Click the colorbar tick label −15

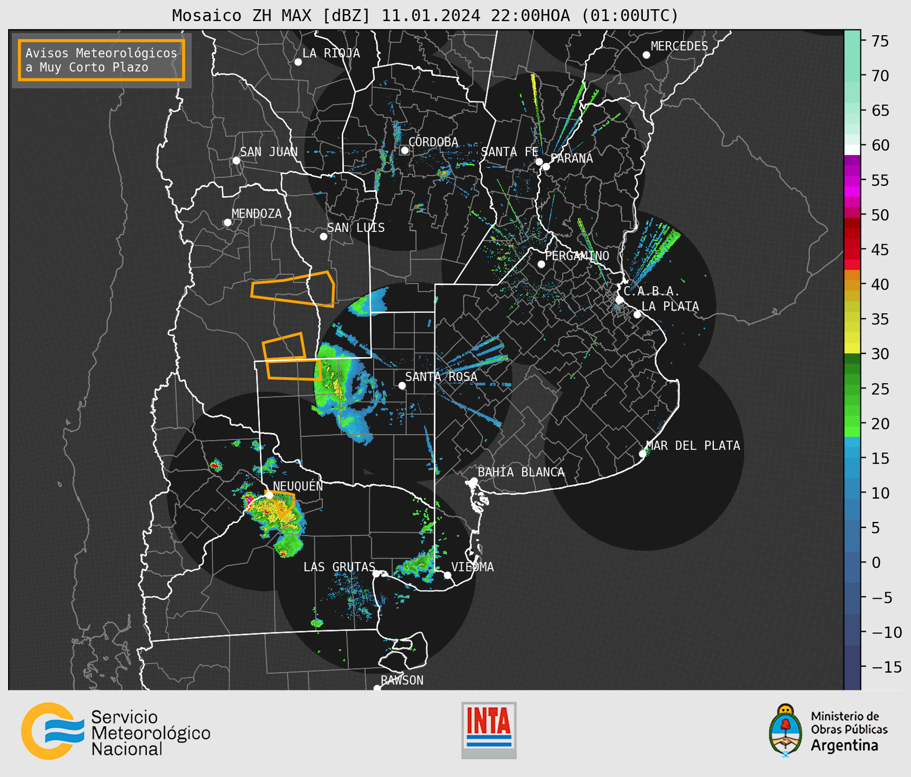point(886,667)
